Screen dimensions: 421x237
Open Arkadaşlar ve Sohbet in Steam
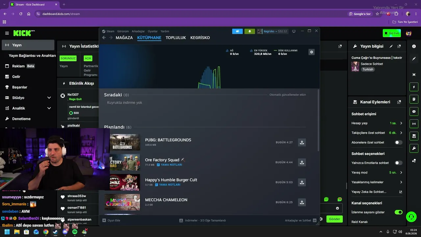tap(301, 221)
